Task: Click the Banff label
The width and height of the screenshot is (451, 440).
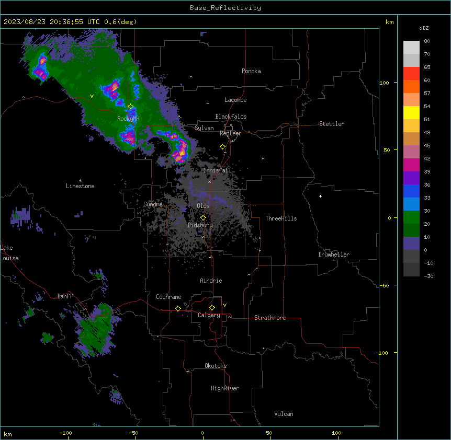Action: pos(65,296)
